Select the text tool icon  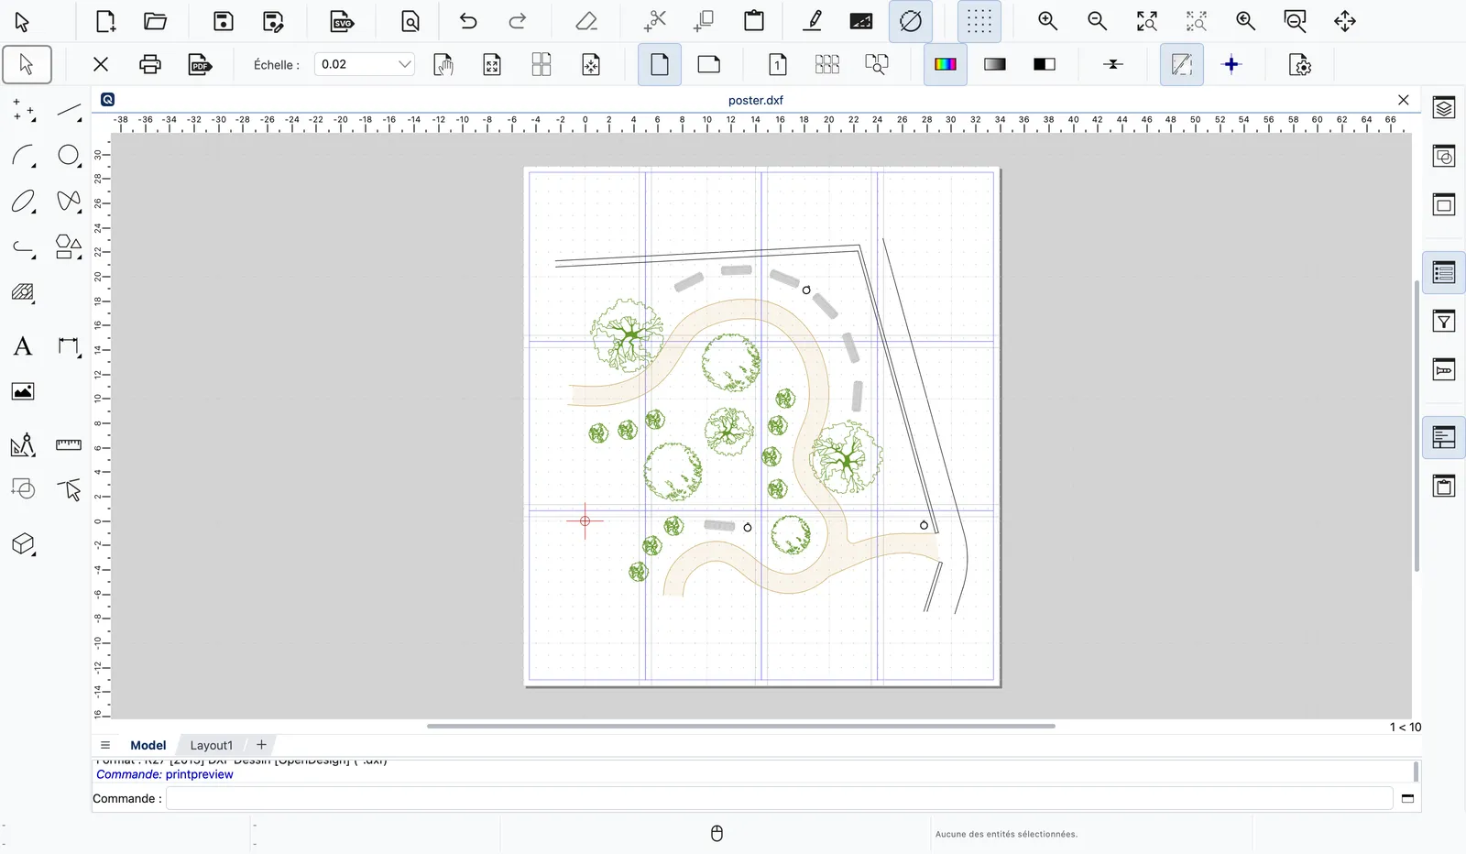pyautogui.click(x=23, y=346)
